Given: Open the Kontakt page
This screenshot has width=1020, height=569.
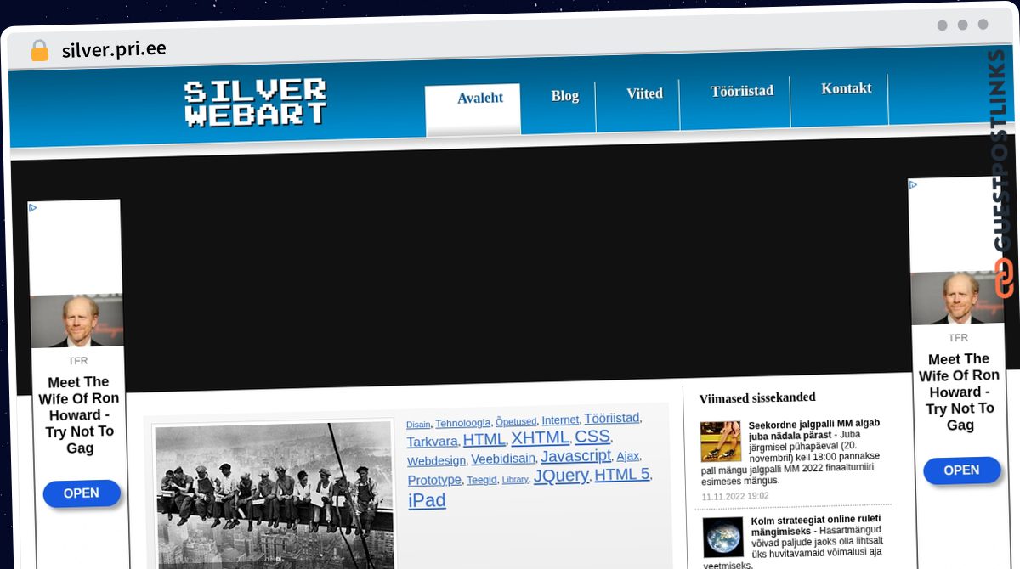Looking at the screenshot, I should pyautogui.click(x=847, y=87).
